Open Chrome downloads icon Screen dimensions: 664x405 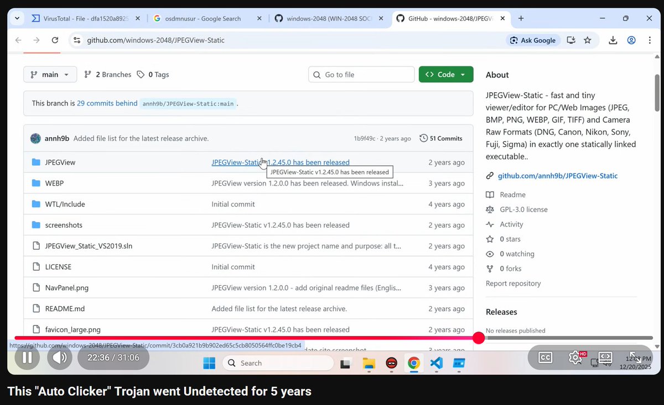613,40
